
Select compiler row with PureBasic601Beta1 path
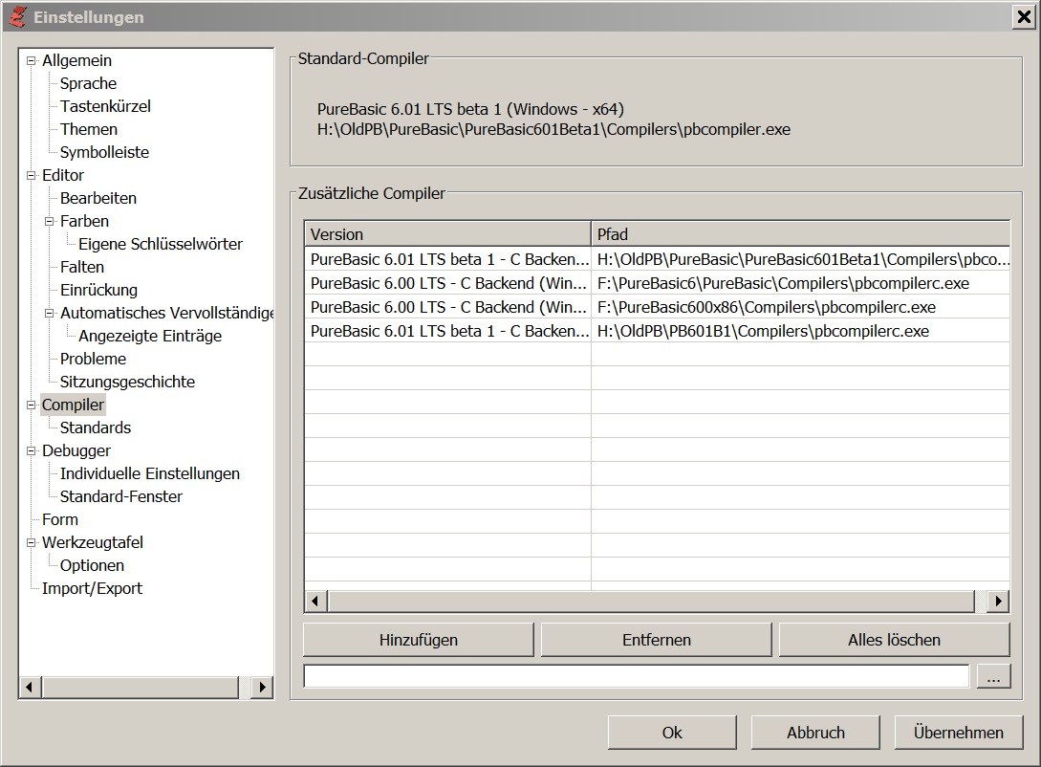[x=658, y=259]
